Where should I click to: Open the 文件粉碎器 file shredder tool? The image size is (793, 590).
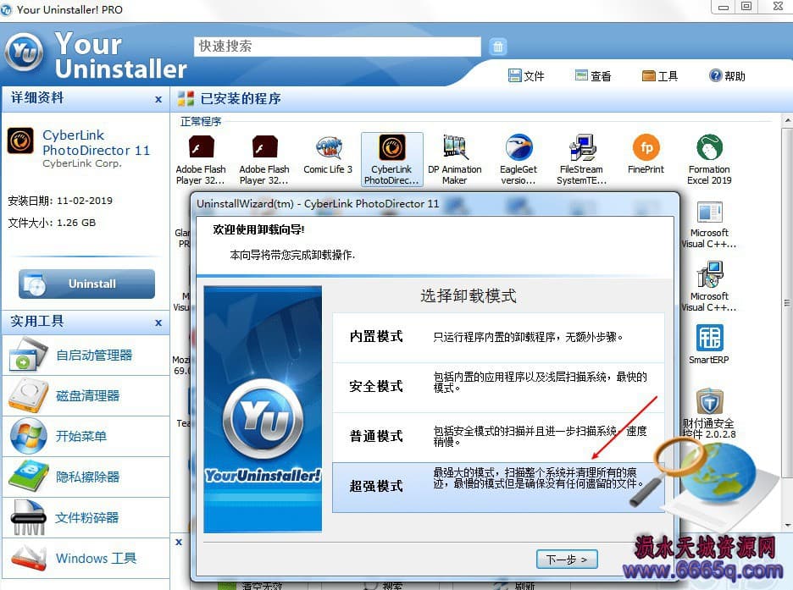(x=86, y=518)
